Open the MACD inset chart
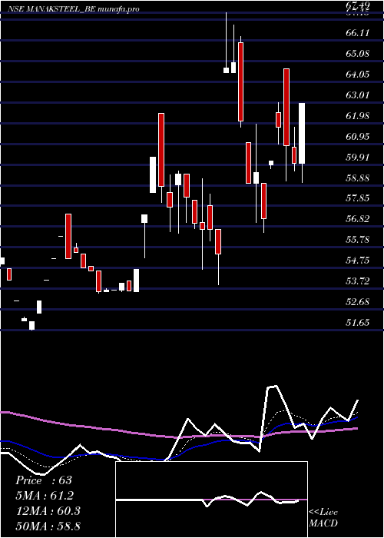This screenshot has width=384, height=538. pos(211,500)
